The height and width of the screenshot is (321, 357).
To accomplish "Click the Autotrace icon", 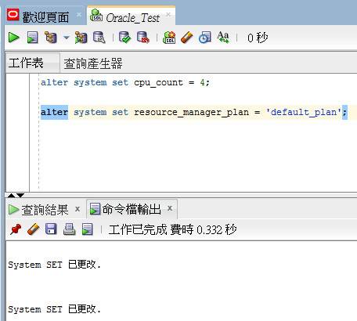I will pos(81,38).
